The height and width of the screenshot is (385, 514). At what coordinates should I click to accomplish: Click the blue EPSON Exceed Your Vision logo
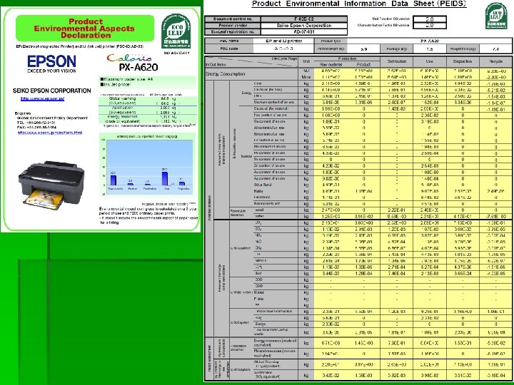[51, 63]
